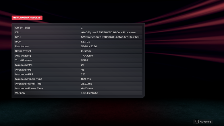This screenshot has height=126, width=224.
Task: Select the Total Frames 5,388 row
Action: coord(78,60)
